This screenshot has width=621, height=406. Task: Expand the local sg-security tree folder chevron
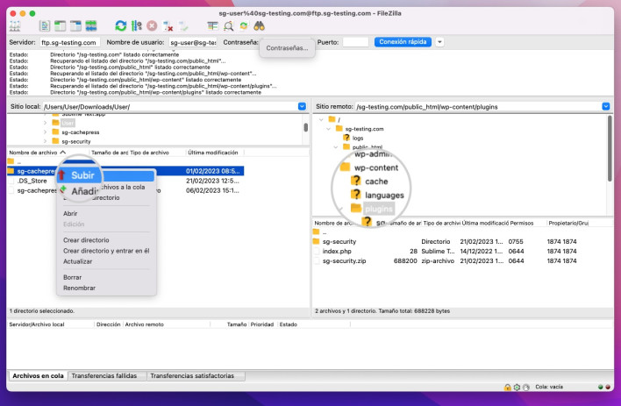click(x=45, y=141)
